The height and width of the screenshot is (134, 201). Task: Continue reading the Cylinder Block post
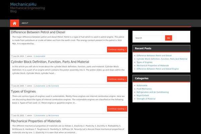point(117,79)
